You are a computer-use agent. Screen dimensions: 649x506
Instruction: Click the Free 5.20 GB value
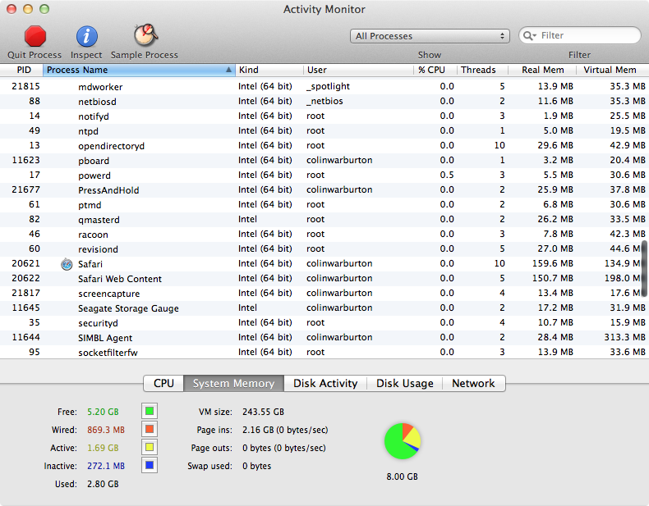click(103, 412)
